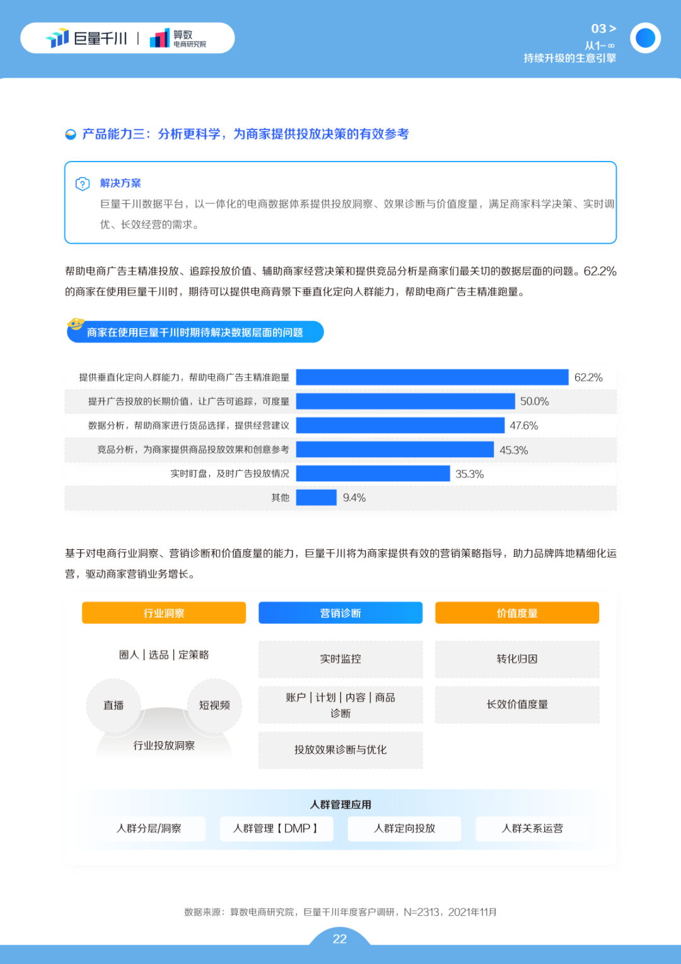681x964 pixels.
Task: Click the row label 其他
Action: pos(281,497)
